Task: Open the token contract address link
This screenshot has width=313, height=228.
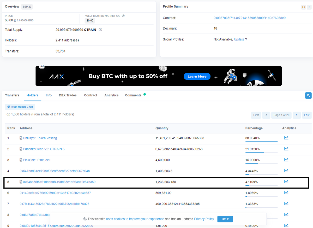Action: coord(250,17)
